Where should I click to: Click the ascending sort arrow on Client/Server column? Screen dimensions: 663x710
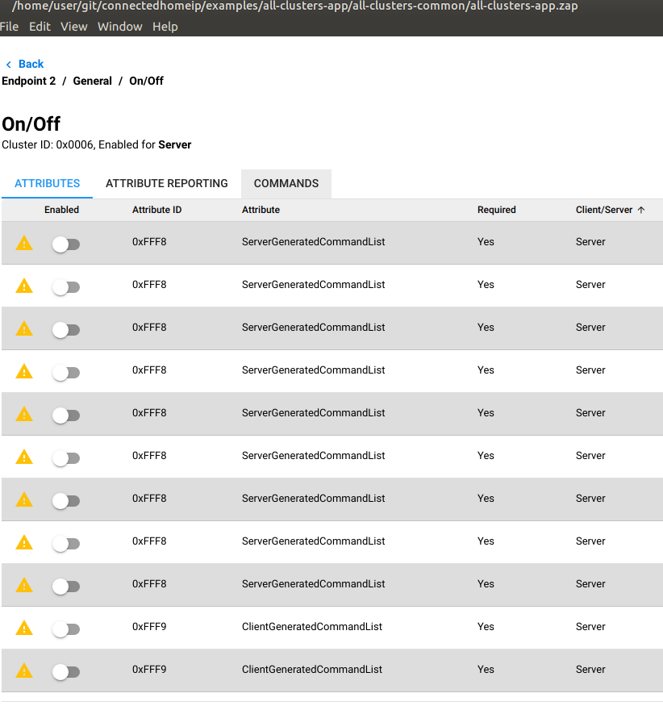640,209
